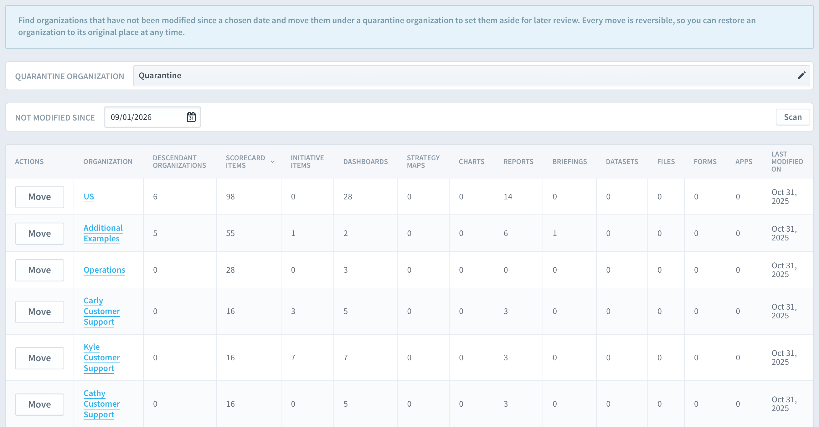
Task: Sort by Last Modified On header
Action: [787, 162]
